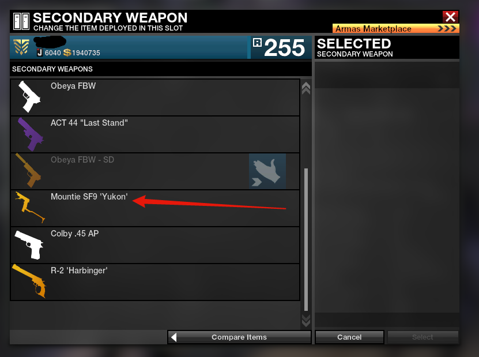Choose the ACT 44 "Last Stand" entry
The height and width of the screenshot is (357, 479).
pyautogui.click(x=155, y=134)
